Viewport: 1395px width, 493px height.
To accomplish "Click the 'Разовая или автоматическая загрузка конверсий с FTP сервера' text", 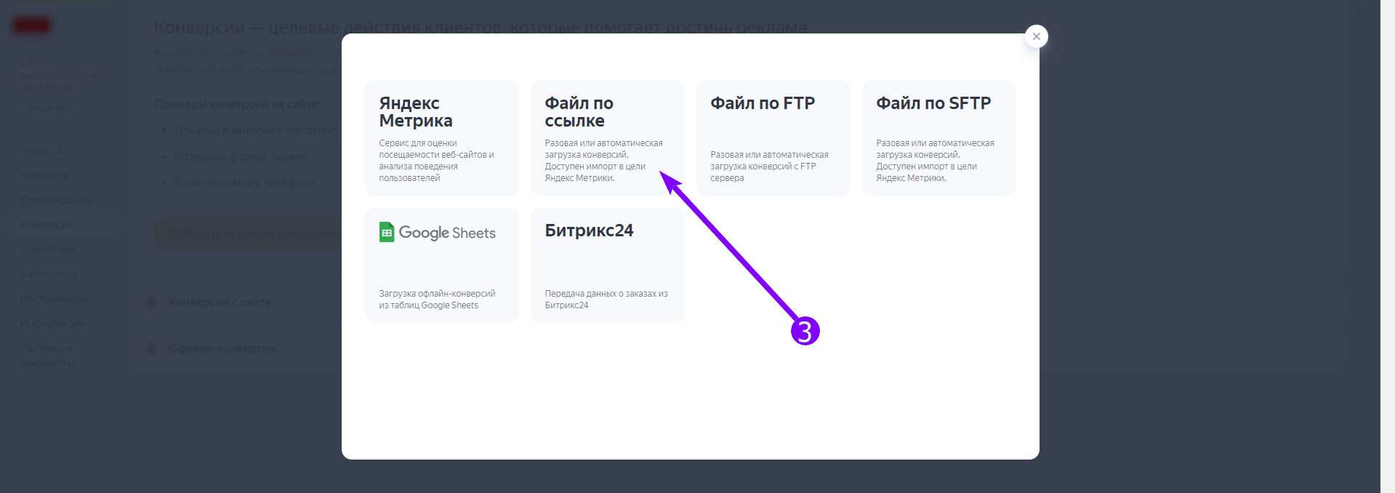I will (769, 167).
